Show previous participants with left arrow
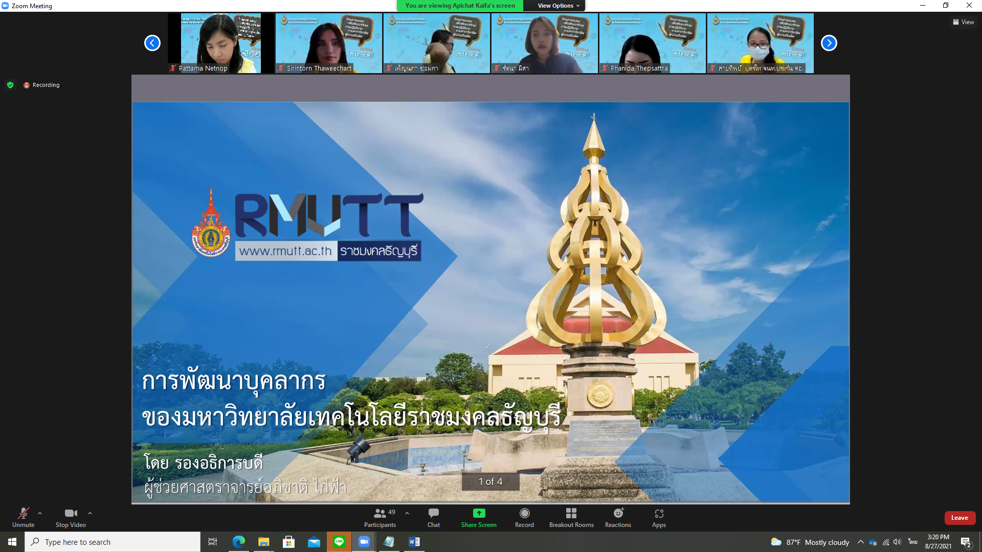The width and height of the screenshot is (982, 552). 152,43
